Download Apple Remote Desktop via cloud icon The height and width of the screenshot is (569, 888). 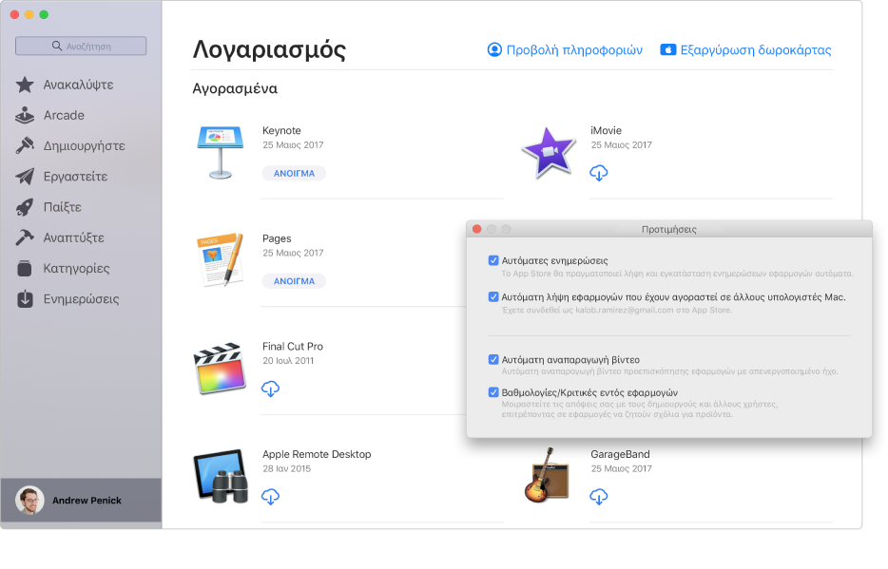point(270,497)
